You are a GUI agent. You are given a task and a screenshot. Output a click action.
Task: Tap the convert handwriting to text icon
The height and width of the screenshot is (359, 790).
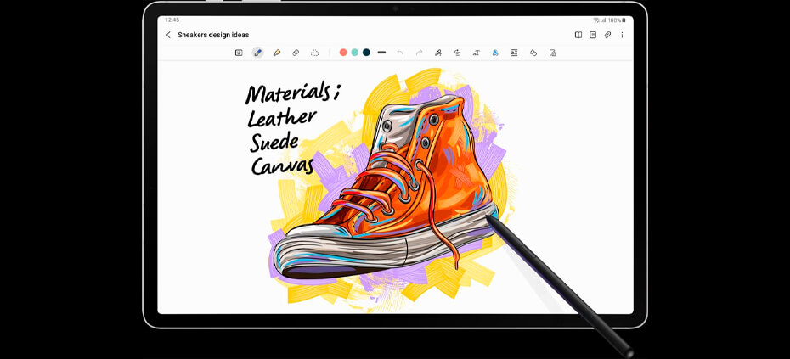[476, 53]
